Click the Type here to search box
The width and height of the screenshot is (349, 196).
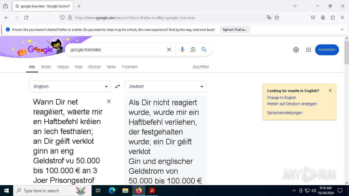52,191
